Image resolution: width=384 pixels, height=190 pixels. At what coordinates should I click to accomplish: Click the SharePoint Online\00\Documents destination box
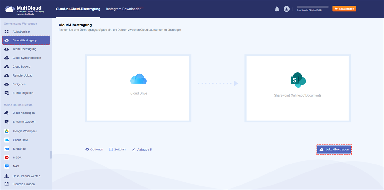[x=298, y=88]
